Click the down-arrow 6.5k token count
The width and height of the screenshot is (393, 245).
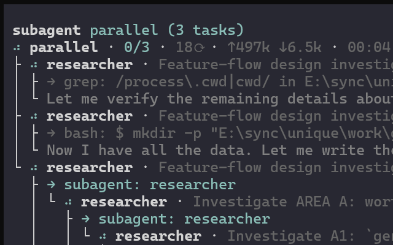point(300,47)
